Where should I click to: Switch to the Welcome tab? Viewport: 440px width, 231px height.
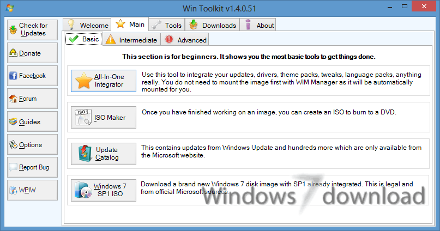87,25
